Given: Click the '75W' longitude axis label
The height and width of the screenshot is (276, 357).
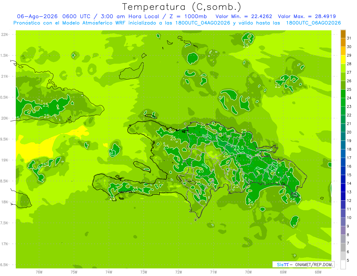Looking at the screenshot, I should 74,272.
